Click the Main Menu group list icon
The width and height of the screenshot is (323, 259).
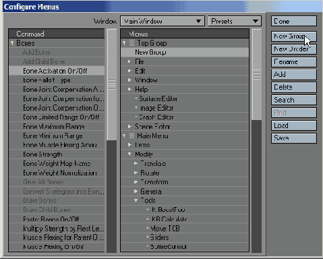click(131, 136)
